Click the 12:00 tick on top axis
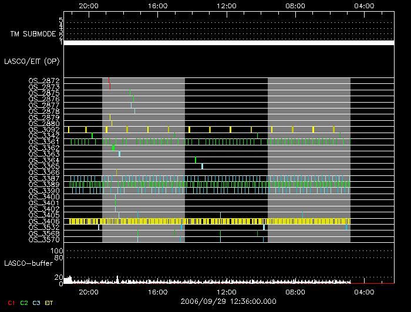The height and width of the screenshot is (312, 411). click(x=227, y=5)
